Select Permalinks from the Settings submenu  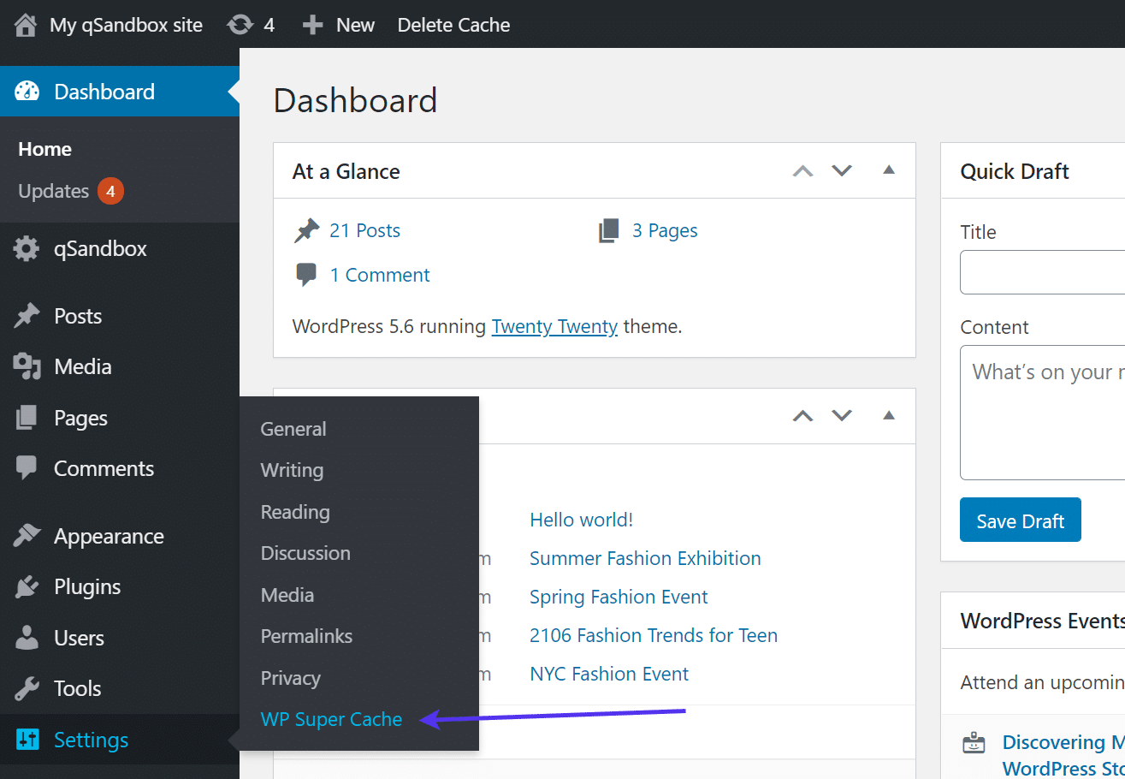306,636
